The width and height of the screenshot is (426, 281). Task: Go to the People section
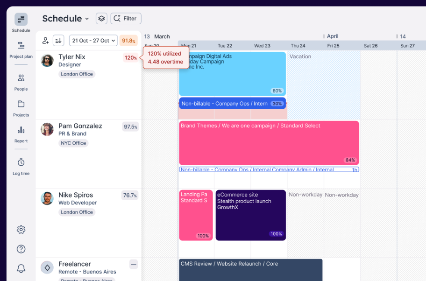21,78
